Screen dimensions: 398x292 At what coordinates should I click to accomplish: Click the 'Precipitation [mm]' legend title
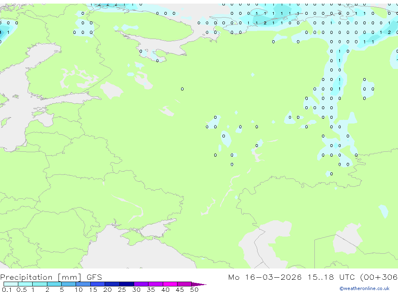(x=41, y=277)
